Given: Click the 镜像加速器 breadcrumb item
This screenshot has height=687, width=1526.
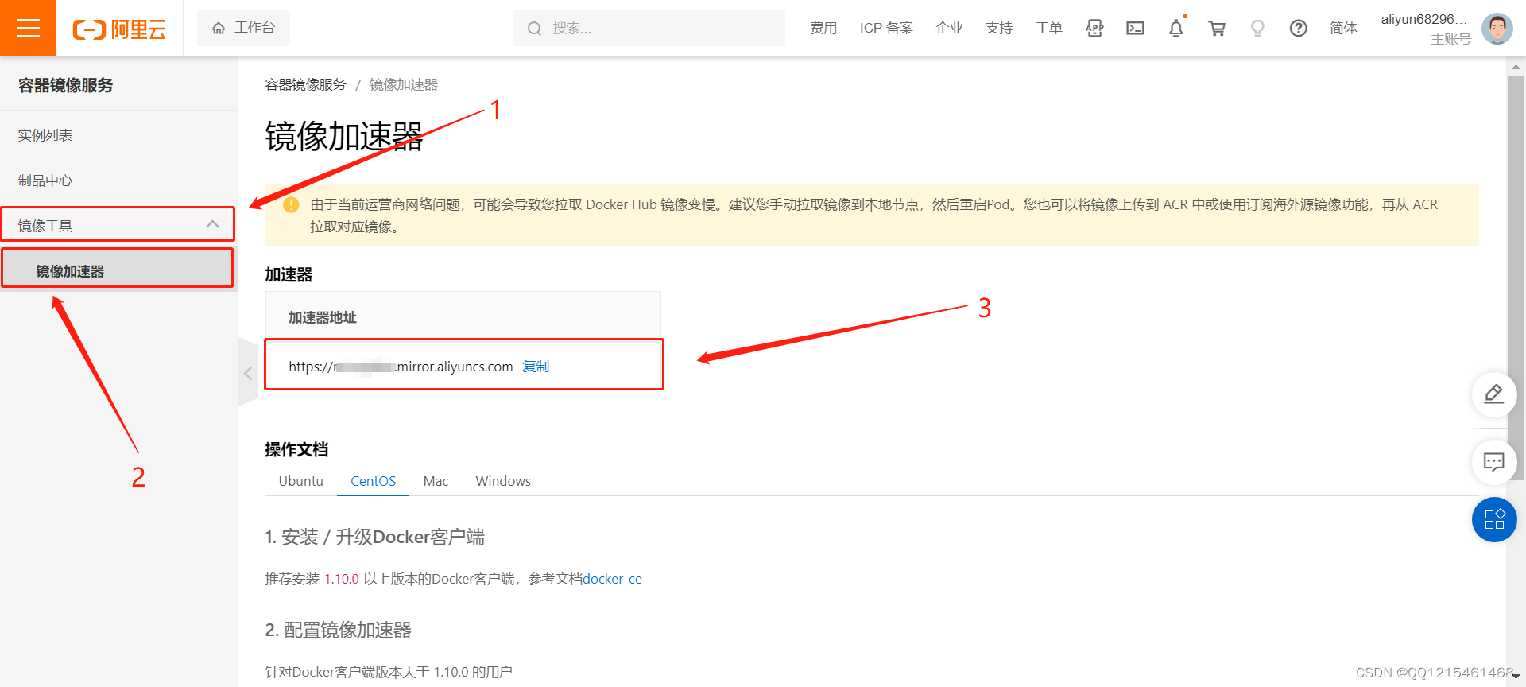Looking at the screenshot, I should [404, 84].
